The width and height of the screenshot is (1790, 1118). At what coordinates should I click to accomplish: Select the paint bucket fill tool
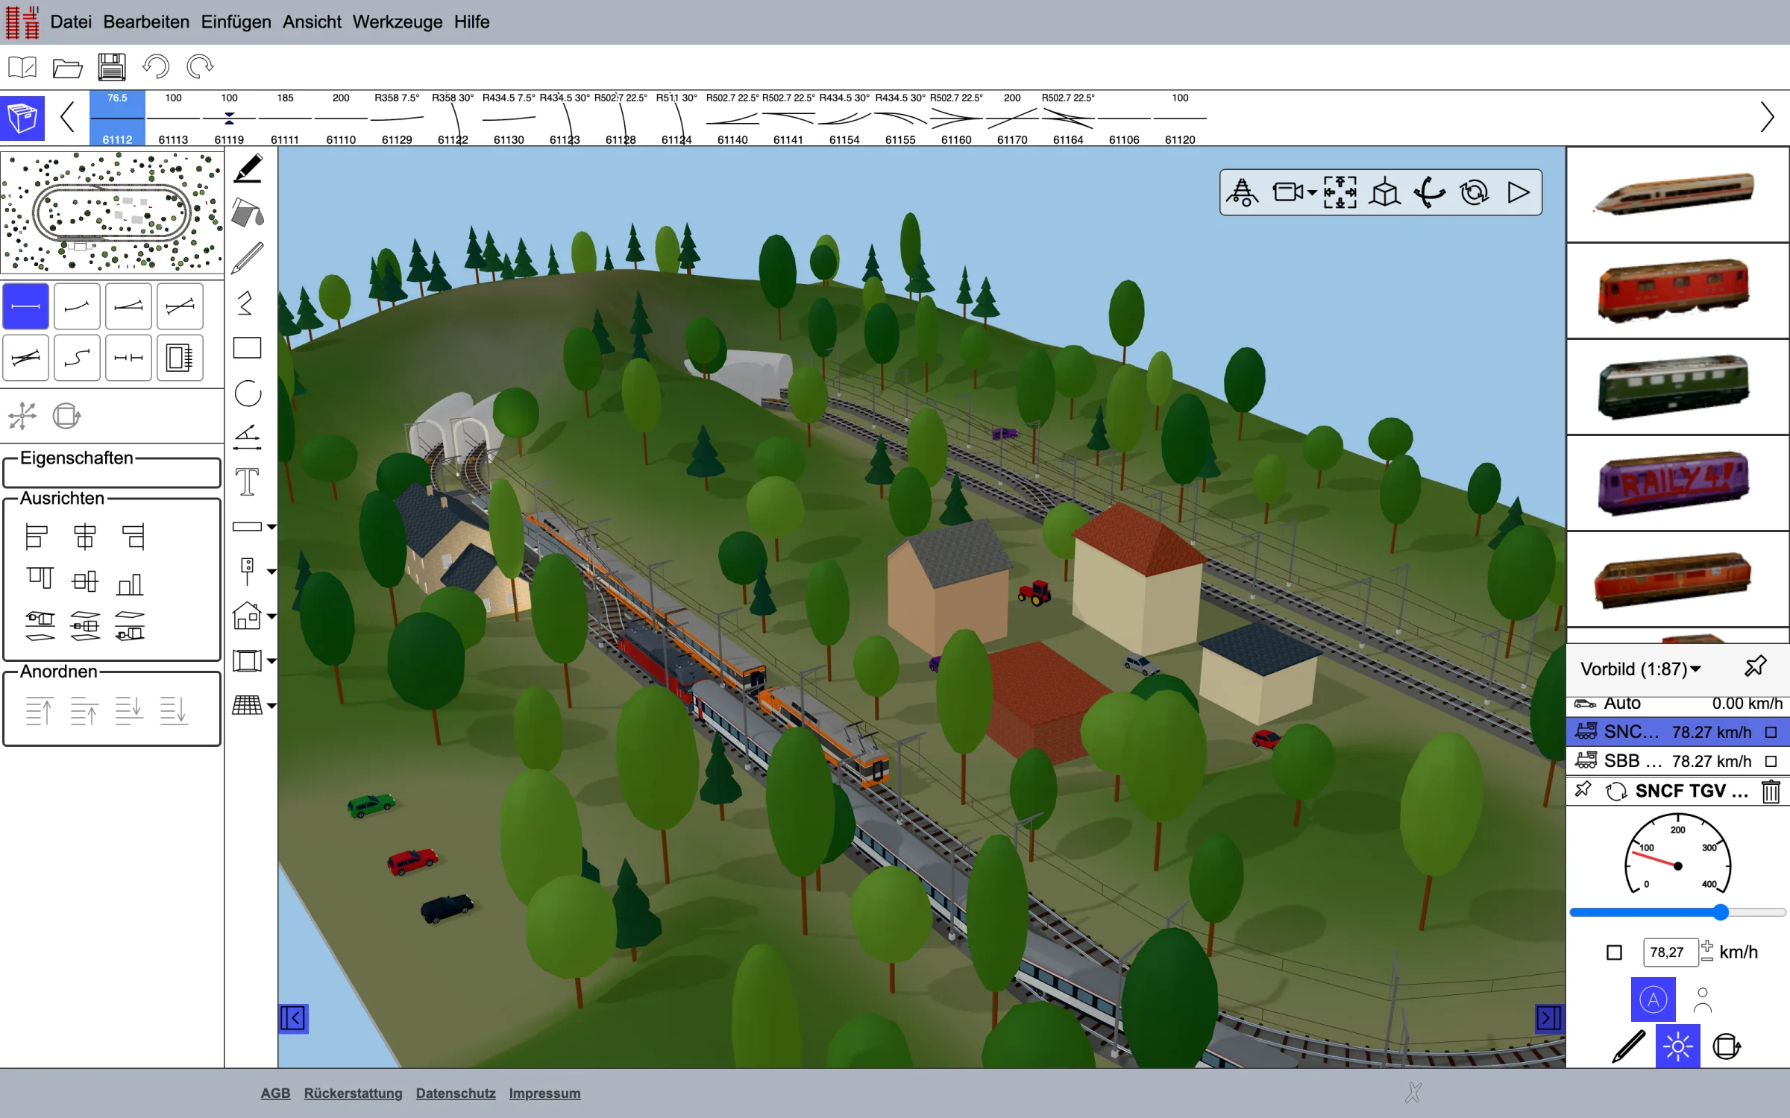[248, 214]
